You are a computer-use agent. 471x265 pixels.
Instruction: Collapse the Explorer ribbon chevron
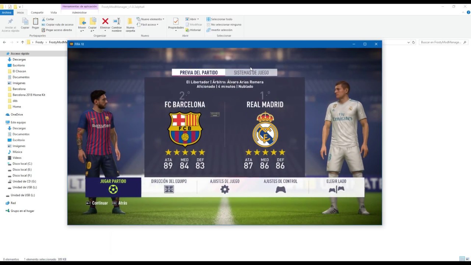coord(463,13)
